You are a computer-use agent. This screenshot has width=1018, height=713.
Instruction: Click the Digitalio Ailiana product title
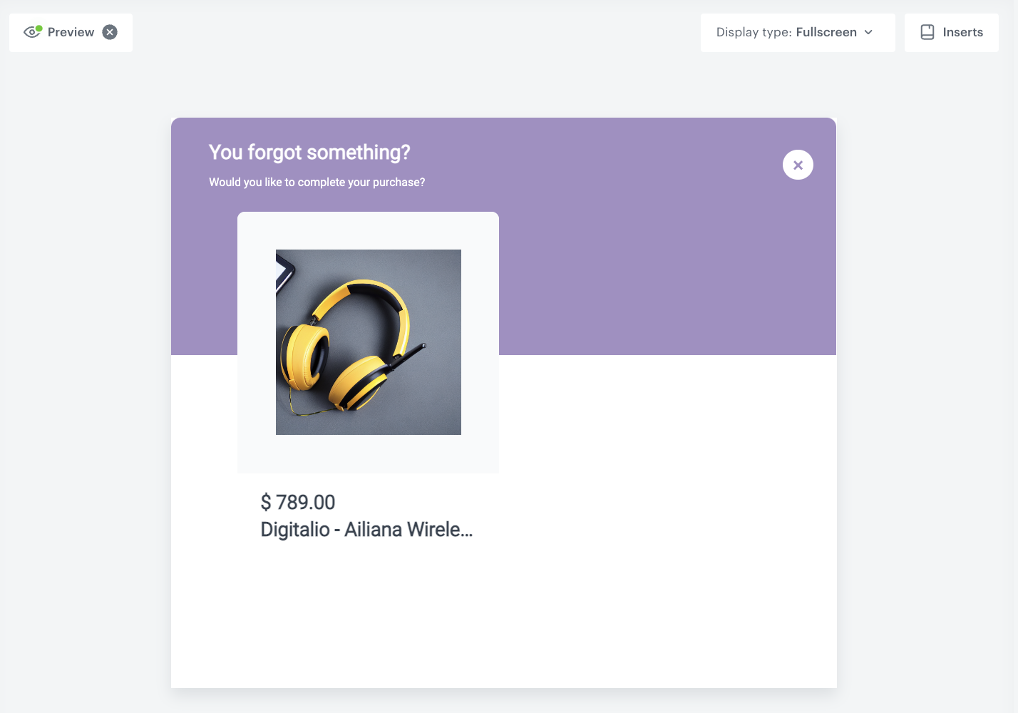pyautogui.click(x=367, y=529)
